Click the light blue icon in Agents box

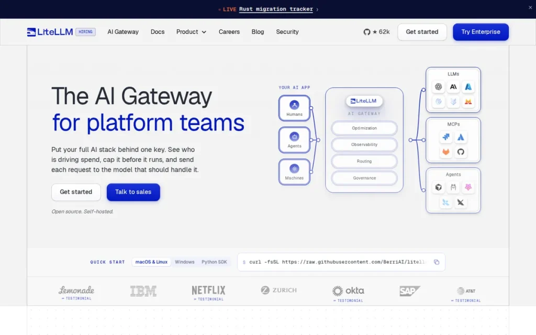click(x=446, y=203)
